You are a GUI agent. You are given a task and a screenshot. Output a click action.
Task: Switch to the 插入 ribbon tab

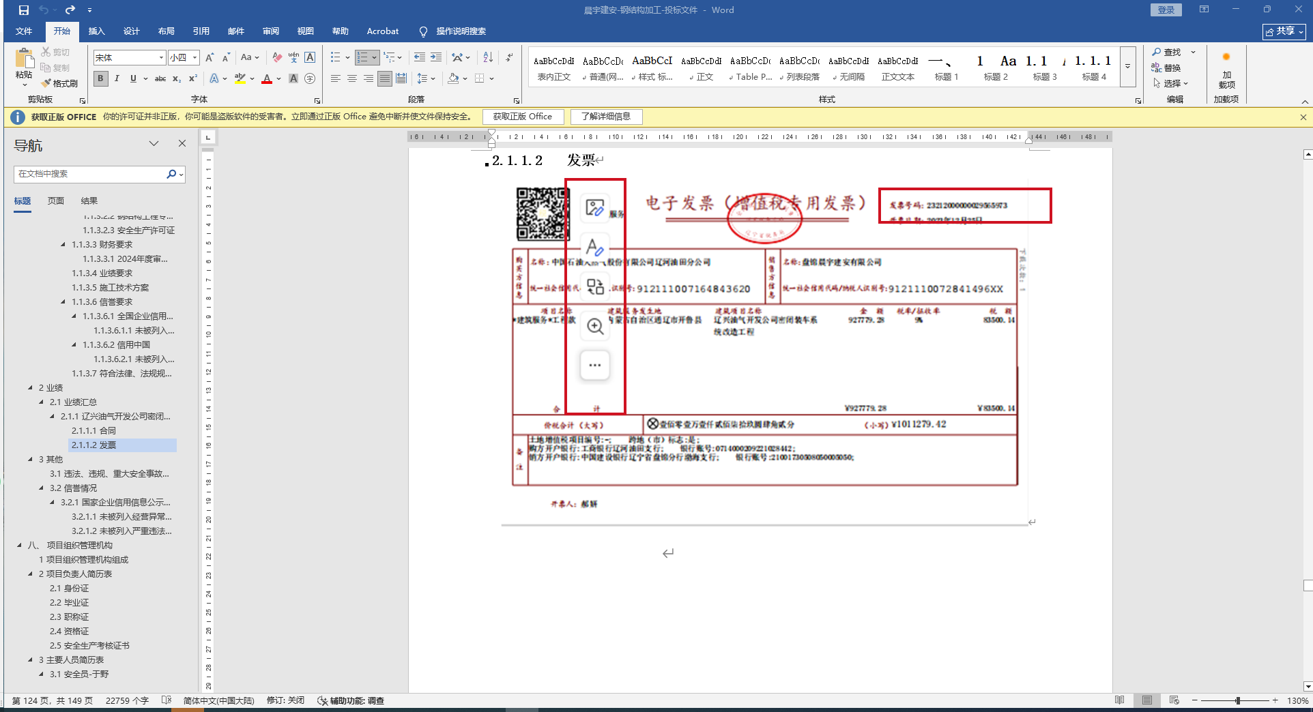point(97,31)
